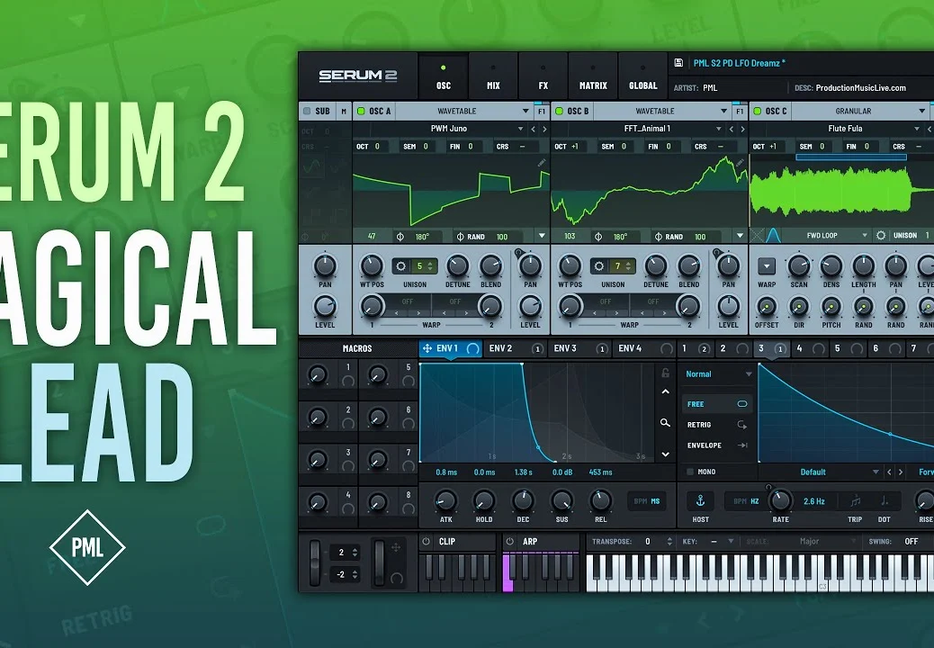Toggle LFO BPM HZ rate mode
The width and height of the screenshot is (934, 648).
click(746, 501)
